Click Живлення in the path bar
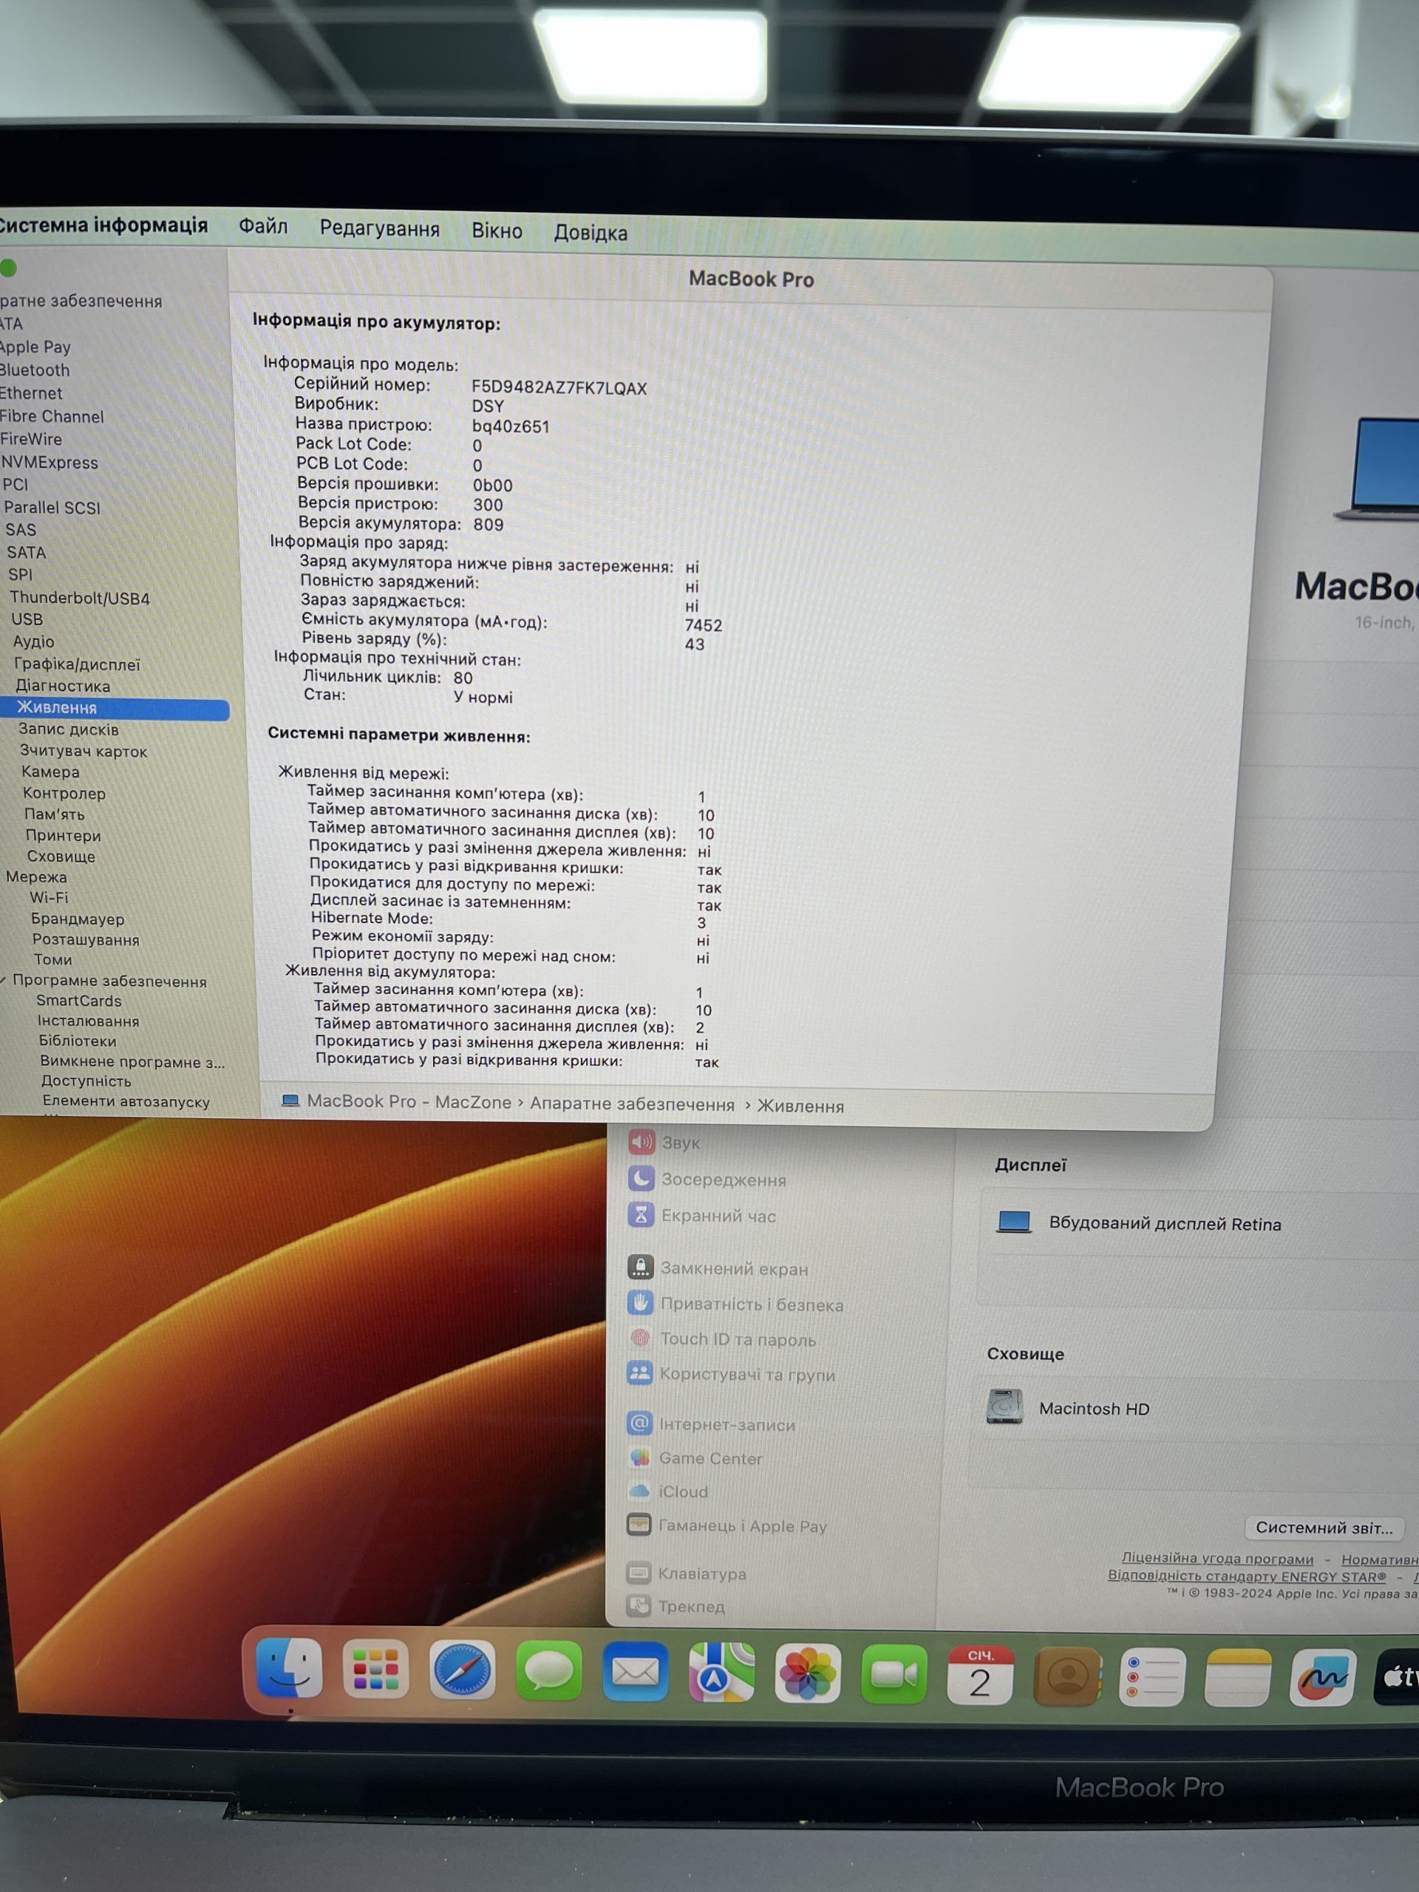This screenshot has width=1419, height=1892. (800, 1106)
